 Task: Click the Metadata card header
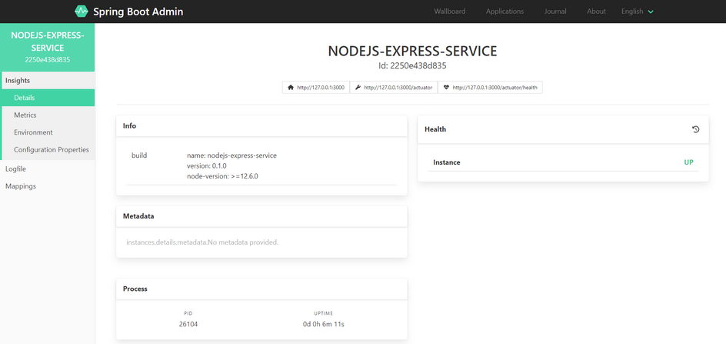click(261, 216)
